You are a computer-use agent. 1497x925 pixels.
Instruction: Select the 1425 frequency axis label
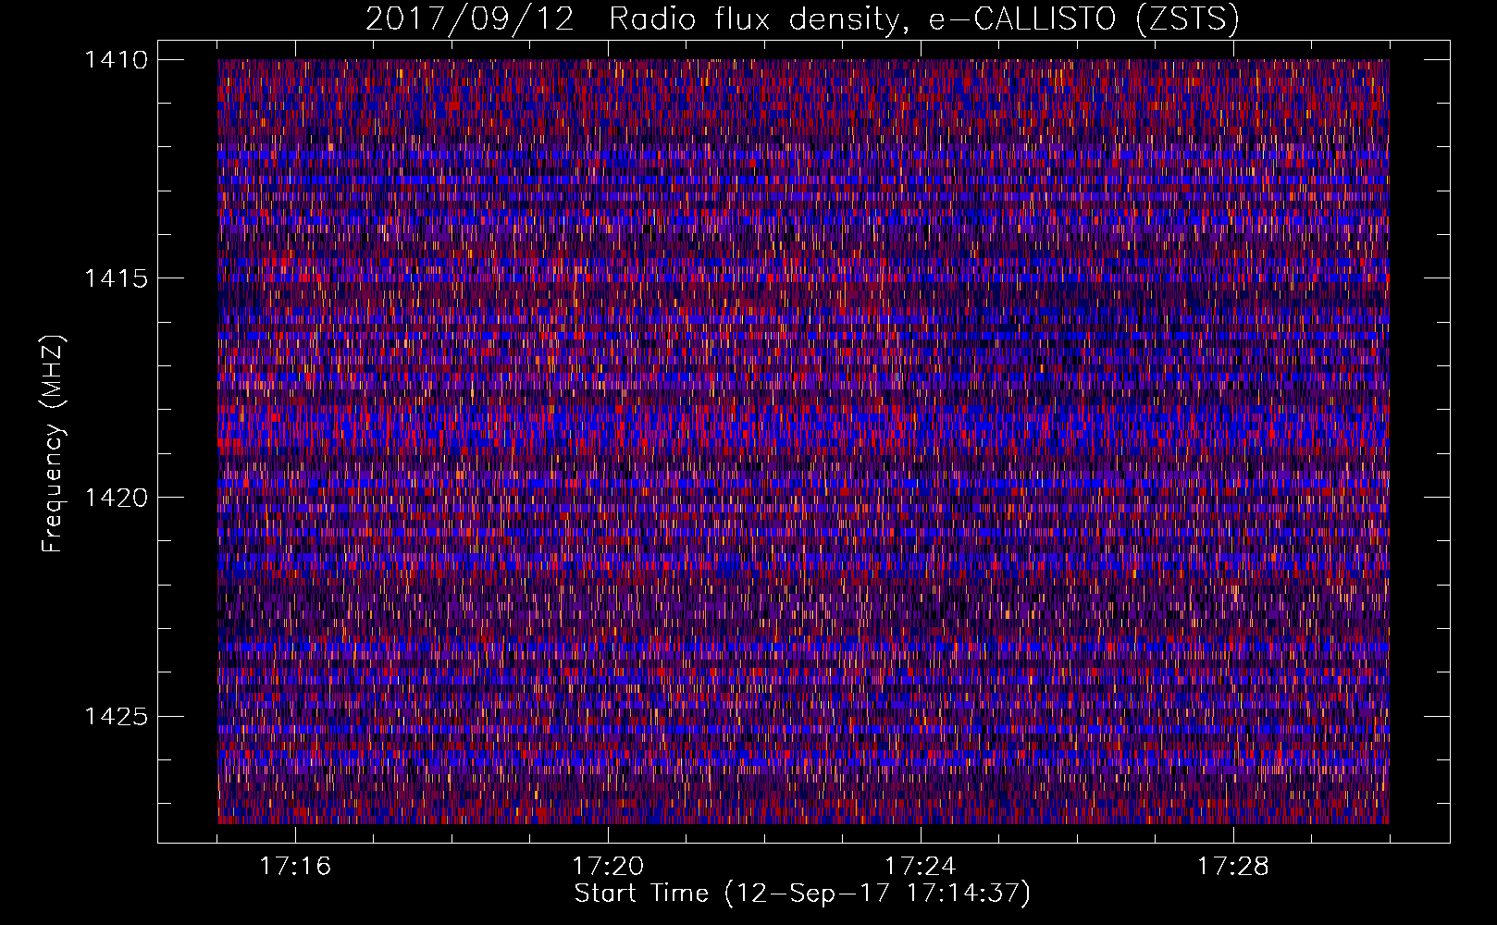[x=116, y=717]
